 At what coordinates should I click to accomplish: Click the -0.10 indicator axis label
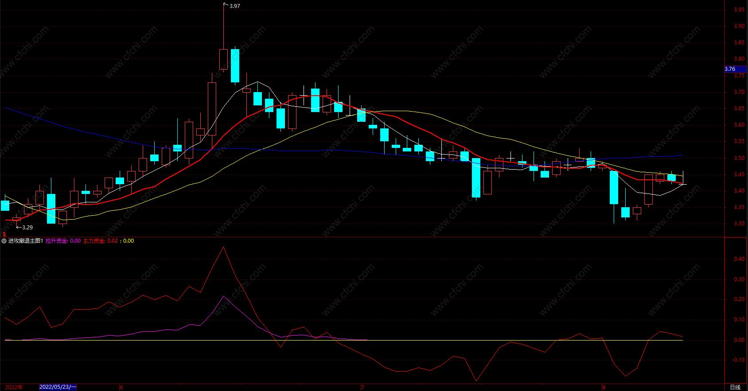[738, 360]
